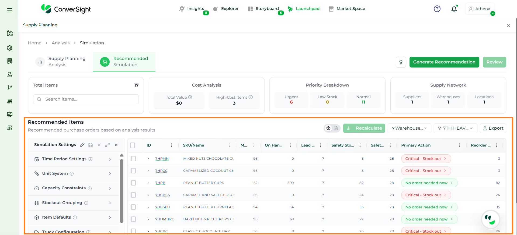Click the edit pencil icon in Simulation Settings
The width and height of the screenshot is (517, 235).
point(82,145)
